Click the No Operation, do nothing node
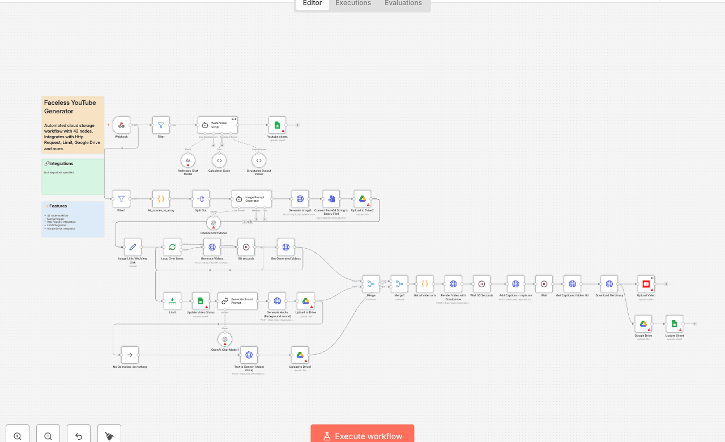 pyautogui.click(x=130, y=355)
